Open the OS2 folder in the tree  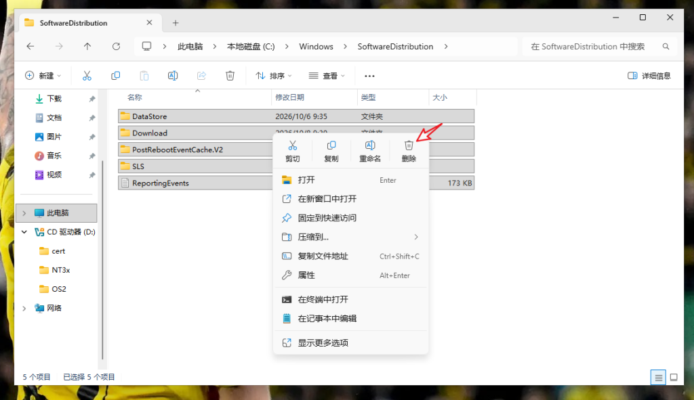[x=59, y=289]
